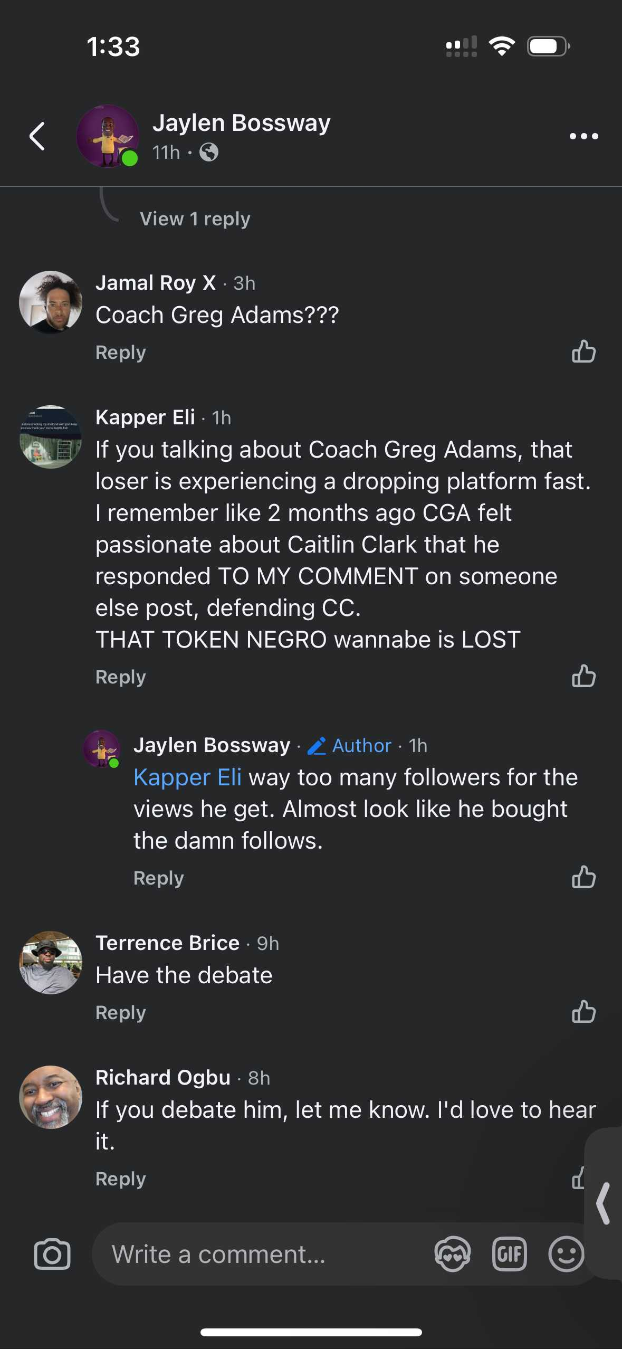Like Kapper Eli's comment
This screenshot has height=1349, width=622.
coord(583,676)
